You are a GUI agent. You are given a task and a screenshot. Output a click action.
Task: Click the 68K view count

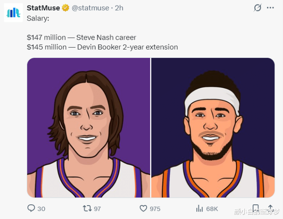click(x=212, y=209)
